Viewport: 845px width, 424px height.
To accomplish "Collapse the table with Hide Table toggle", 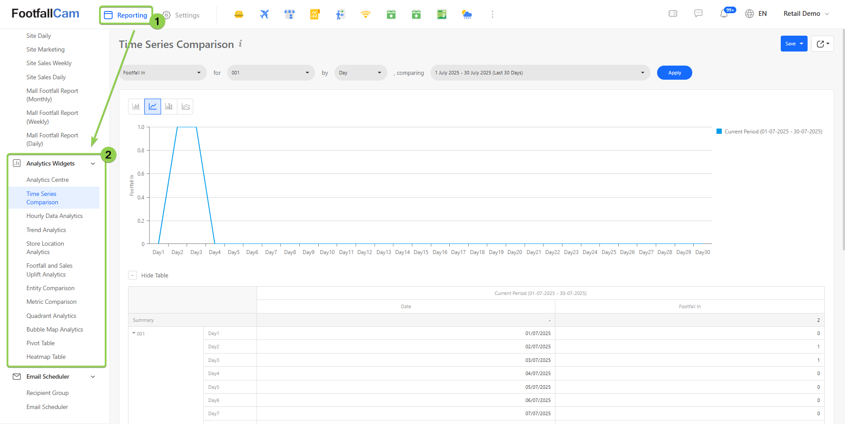I will 132,275.
